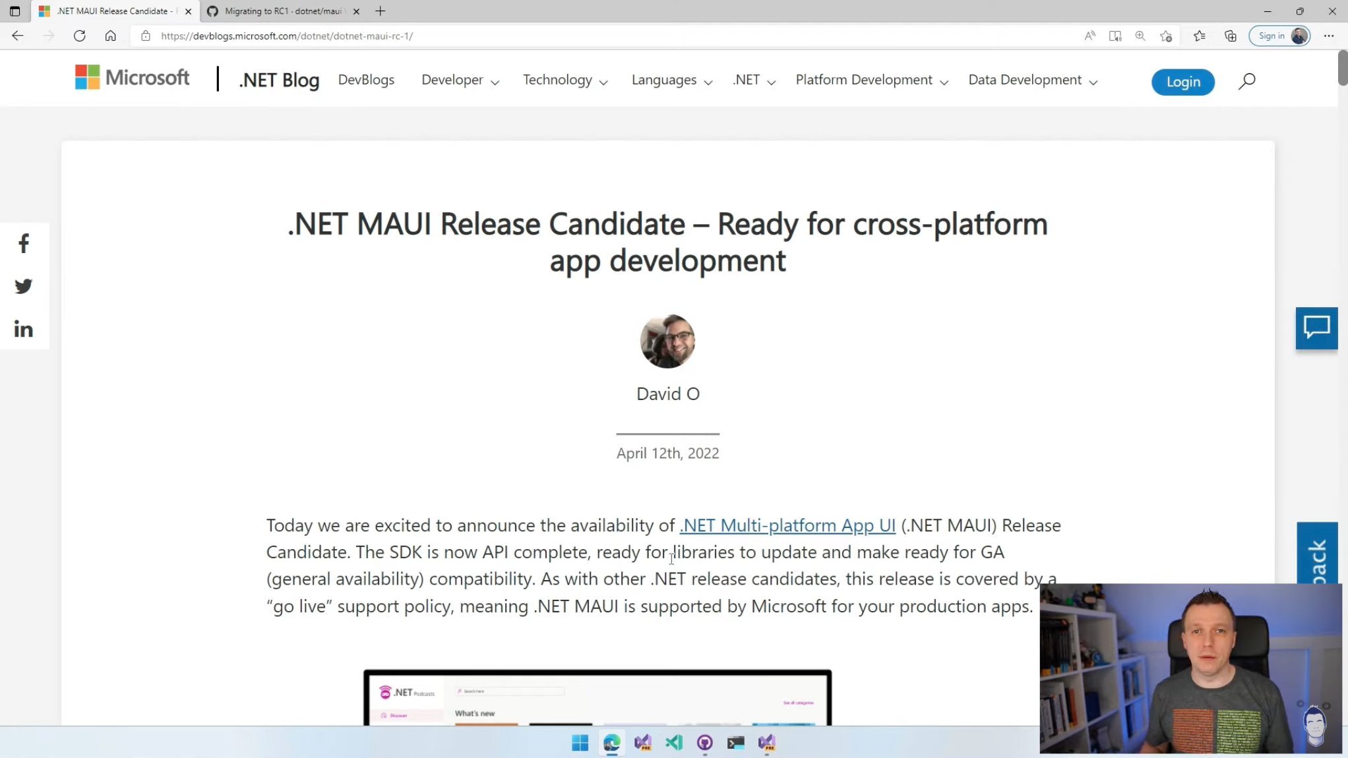Screen dimensions: 1348x758
Task: Share article on Facebook
Action: (24, 244)
